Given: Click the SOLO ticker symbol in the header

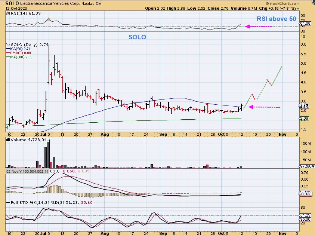Looking at the screenshot, I should pos(12,3).
